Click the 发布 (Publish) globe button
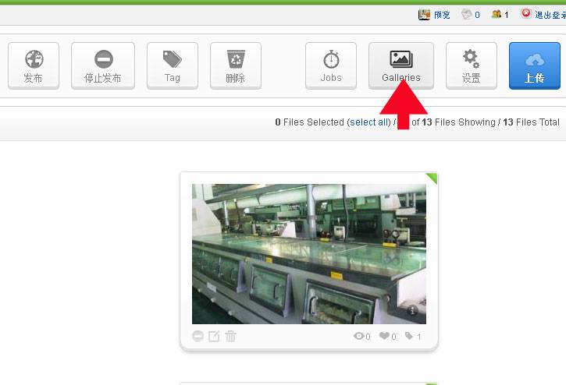 33,65
